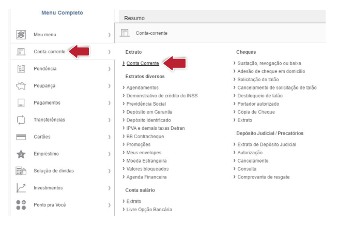The width and height of the screenshot is (337, 236).
Task: Select the Investimentos chart icon
Action: pos(21,188)
